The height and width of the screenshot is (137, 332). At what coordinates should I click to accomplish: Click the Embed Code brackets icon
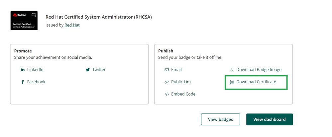pos(167,94)
